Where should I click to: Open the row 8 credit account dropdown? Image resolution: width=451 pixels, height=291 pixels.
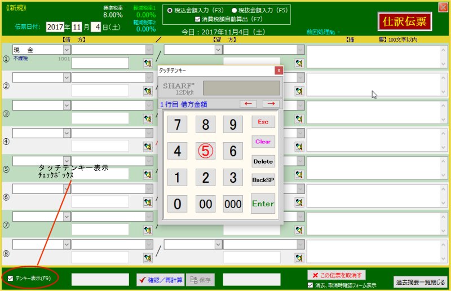[x=218, y=244]
